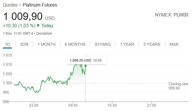This screenshot has height=111, width=195.
Task: Click the Platinum Futures breadcrumb title
Action: [x=40, y=5]
